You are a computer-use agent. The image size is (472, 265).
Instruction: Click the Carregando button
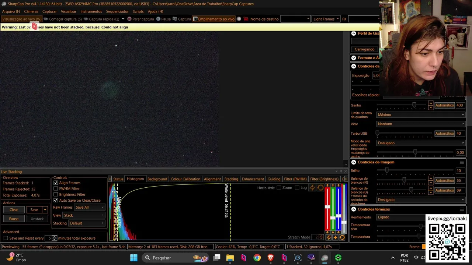tap(364, 49)
